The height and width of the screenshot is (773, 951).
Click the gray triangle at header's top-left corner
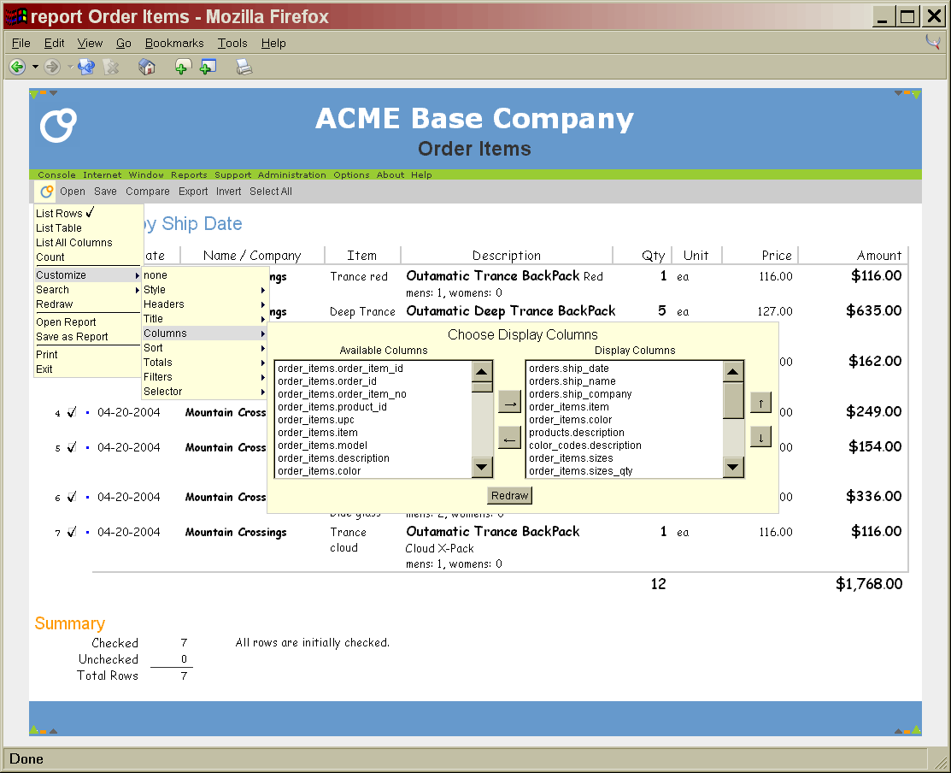pyautogui.click(x=53, y=93)
